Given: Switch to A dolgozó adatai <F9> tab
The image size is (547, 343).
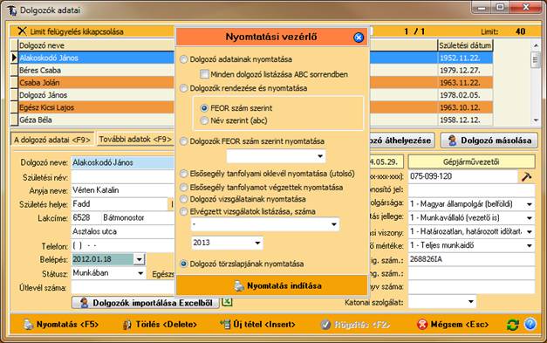Looking at the screenshot, I should (x=52, y=140).
